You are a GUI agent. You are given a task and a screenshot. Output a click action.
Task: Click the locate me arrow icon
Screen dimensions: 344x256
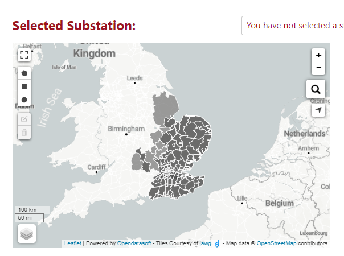click(318, 110)
